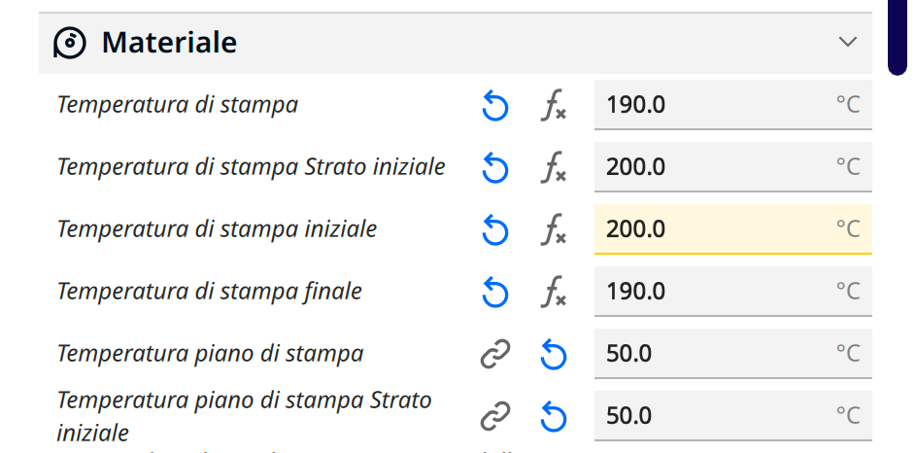
Task: Click the highlighted Temperatura di stampa iniziale field
Action: point(733,228)
